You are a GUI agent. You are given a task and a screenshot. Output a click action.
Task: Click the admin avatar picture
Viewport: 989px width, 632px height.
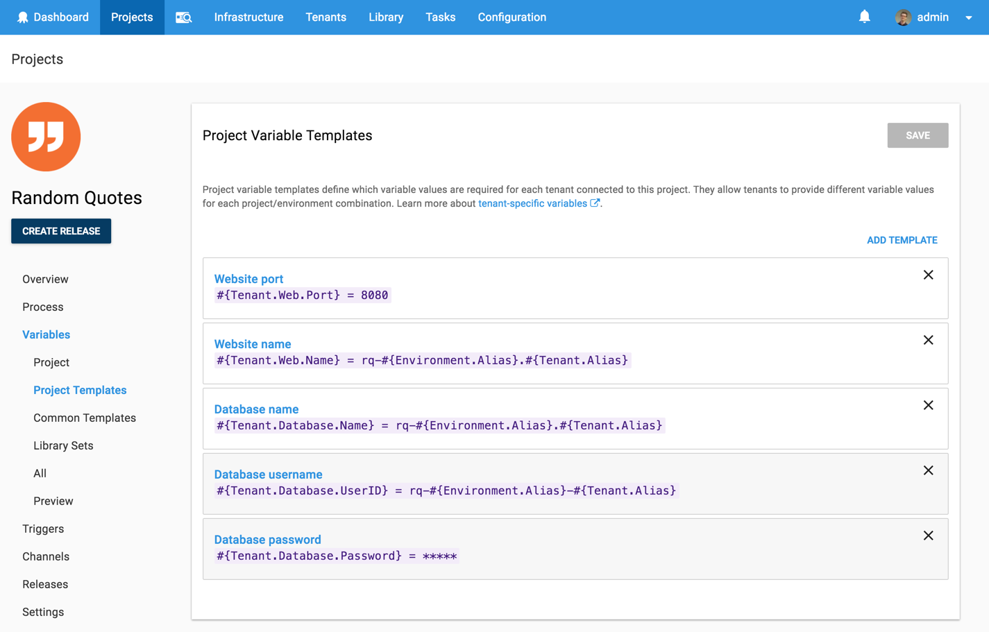point(903,17)
